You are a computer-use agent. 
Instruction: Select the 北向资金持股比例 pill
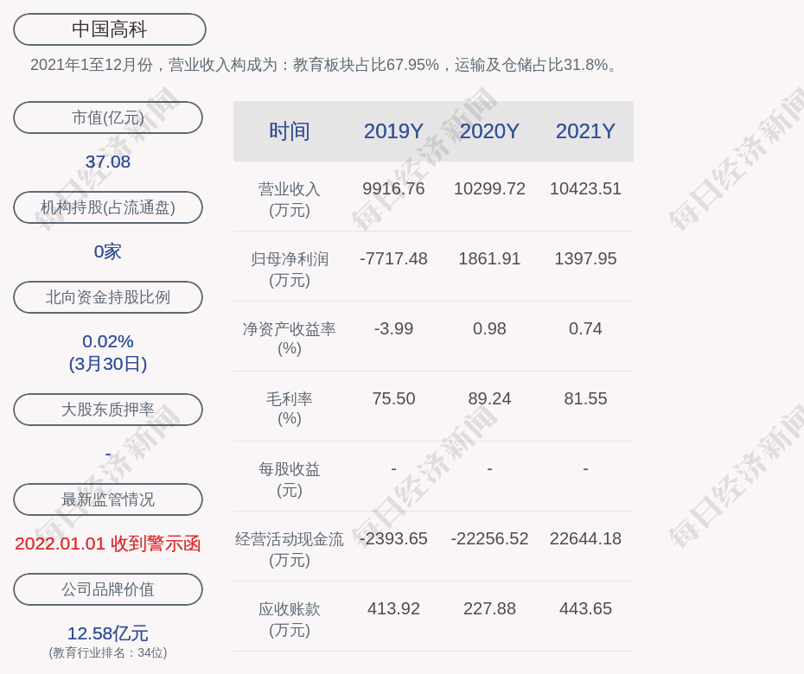point(108,296)
